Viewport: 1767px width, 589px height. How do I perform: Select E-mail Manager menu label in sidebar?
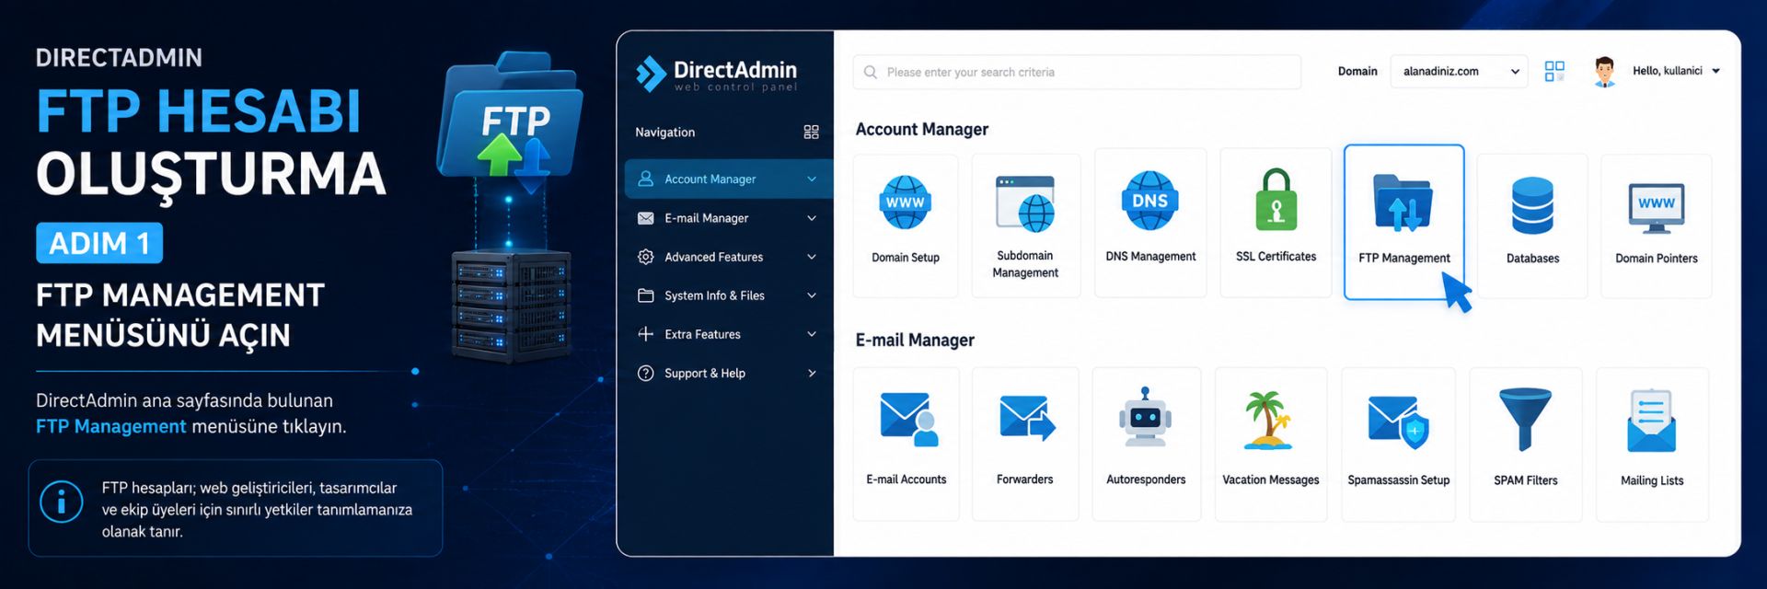click(x=707, y=218)
